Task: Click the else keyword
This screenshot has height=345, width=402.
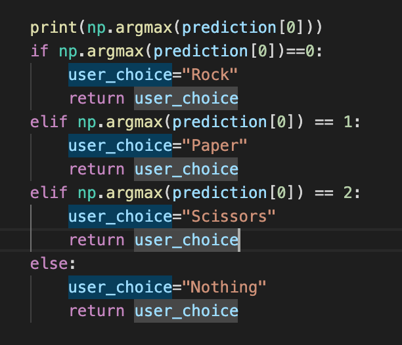Action: [49, 264]
